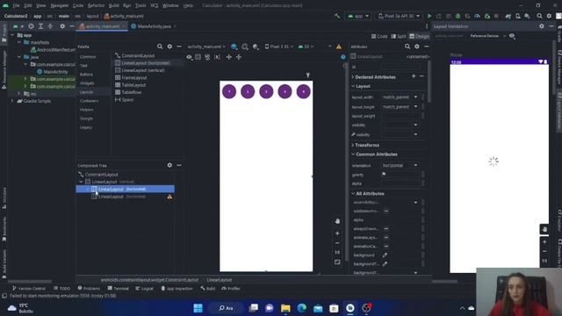This screenshot has height=316, width=562.
Task: Expand the Transforms section
Action: click(x=353, y=145)
